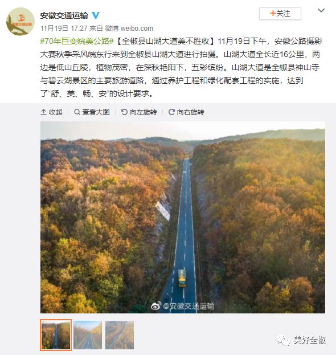Click the blue verified V badge
The height and width of the screenshot is (355, 336).
pyautogui.click(x=96, y=15)
